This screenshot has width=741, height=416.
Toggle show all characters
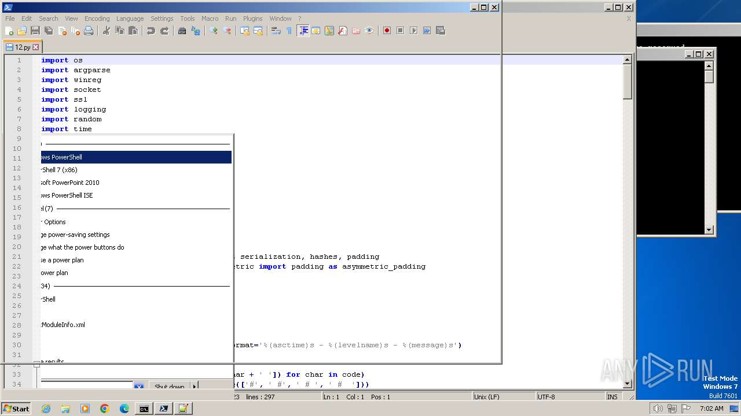tap(289, 31)
